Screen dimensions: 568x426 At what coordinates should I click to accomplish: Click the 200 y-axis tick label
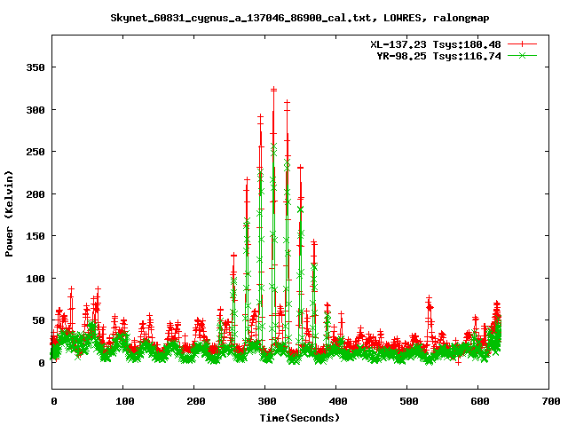coord(35,194)
